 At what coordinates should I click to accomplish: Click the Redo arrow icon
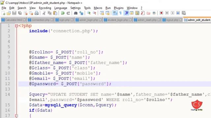(x=68, y=13)
